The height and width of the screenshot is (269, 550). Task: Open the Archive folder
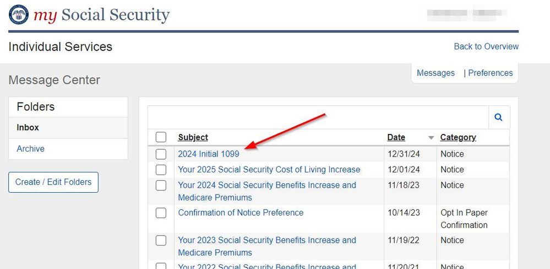[x=31, y=149]
